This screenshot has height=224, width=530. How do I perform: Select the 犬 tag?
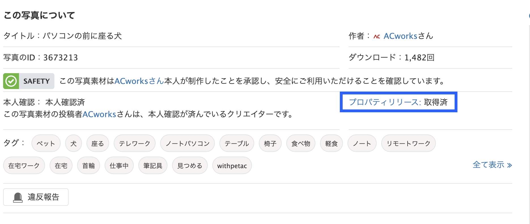pyautogui.click(x=73, y=143)
